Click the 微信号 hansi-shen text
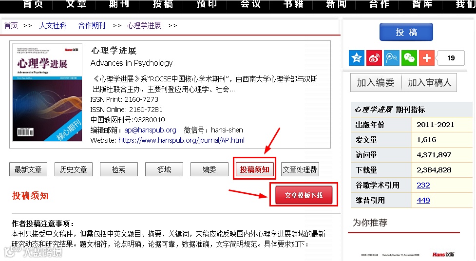Viewport: 476px width, 261px height. (x=213, y=130)
